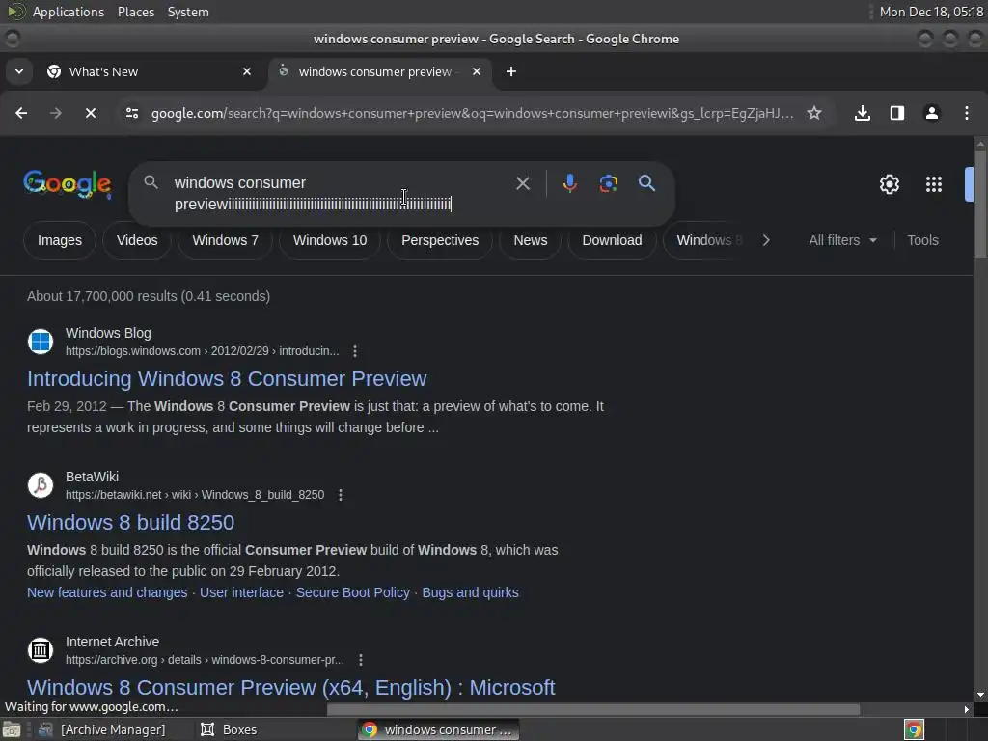
Task: Click the Windows Blog favicon
Action: pos(41,342)
